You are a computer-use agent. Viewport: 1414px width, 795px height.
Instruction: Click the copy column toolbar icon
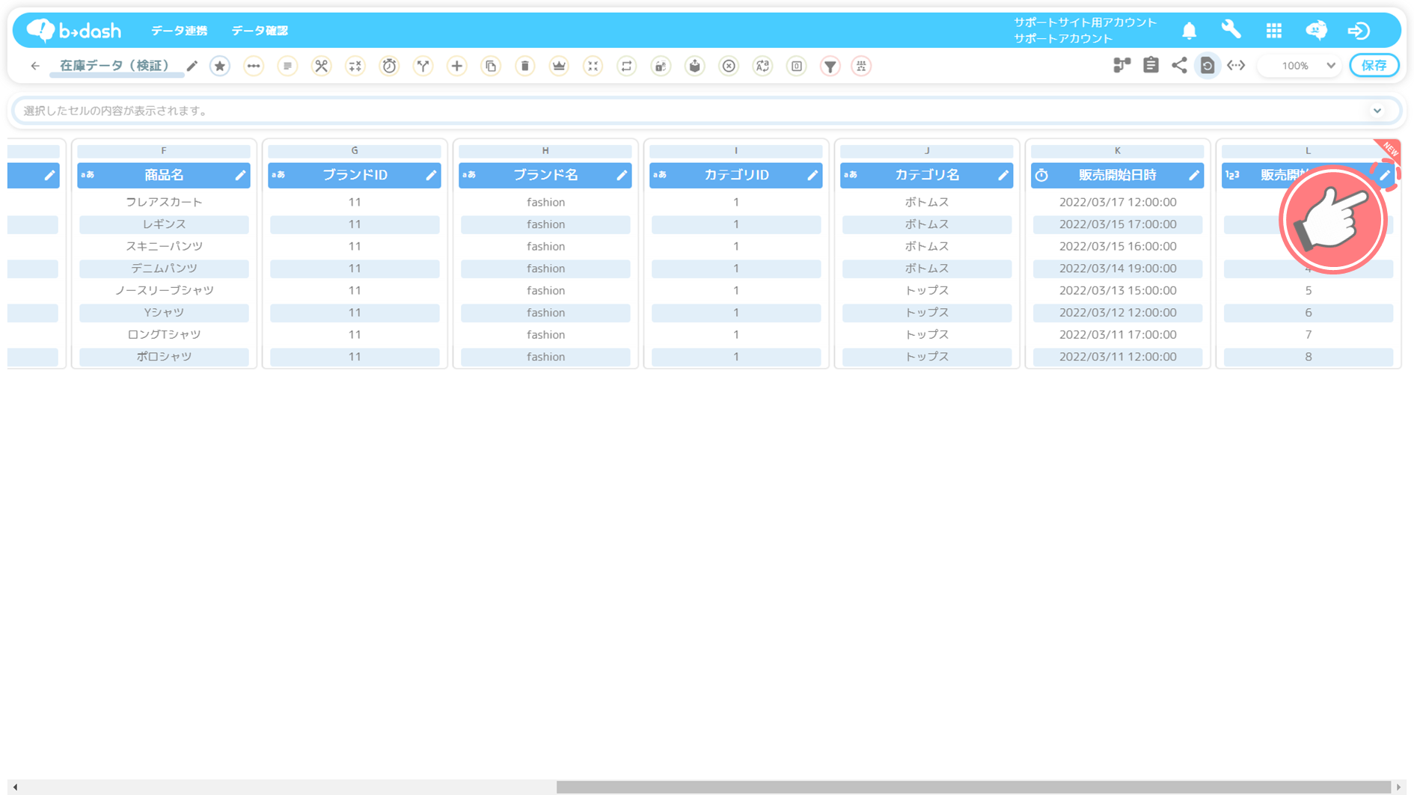pos(491,66)
